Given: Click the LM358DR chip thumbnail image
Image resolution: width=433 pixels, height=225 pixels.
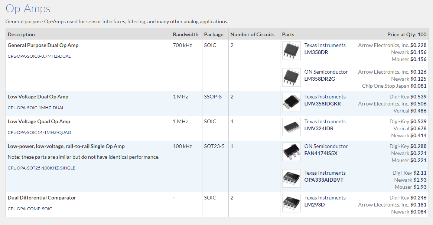Looking at the screenshot, I should (292, 51).
